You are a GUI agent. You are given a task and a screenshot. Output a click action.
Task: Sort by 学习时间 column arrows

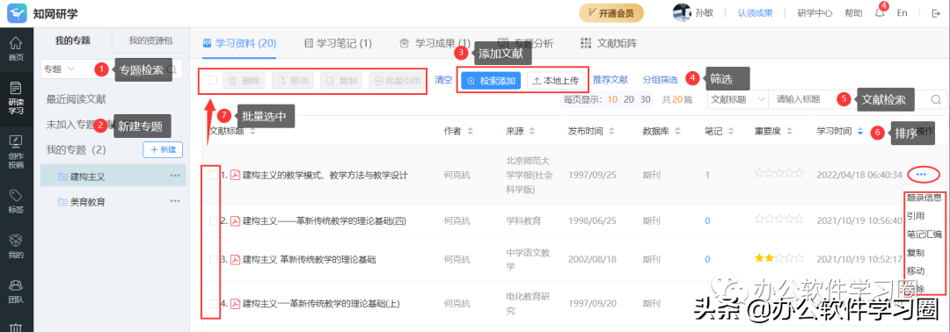point(859,131)
